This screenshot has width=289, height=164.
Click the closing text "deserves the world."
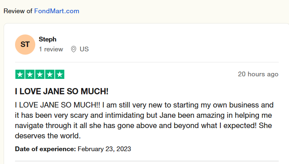(x=48, y=136)
